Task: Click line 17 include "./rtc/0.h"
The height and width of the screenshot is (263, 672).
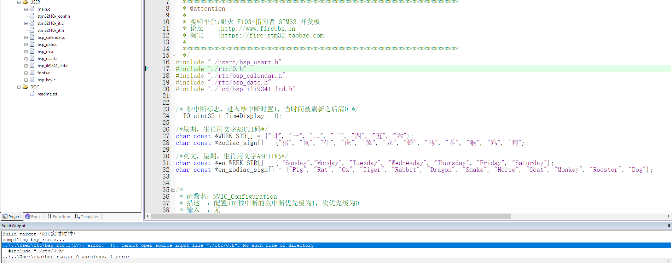Action: click(x=211, y=69)
